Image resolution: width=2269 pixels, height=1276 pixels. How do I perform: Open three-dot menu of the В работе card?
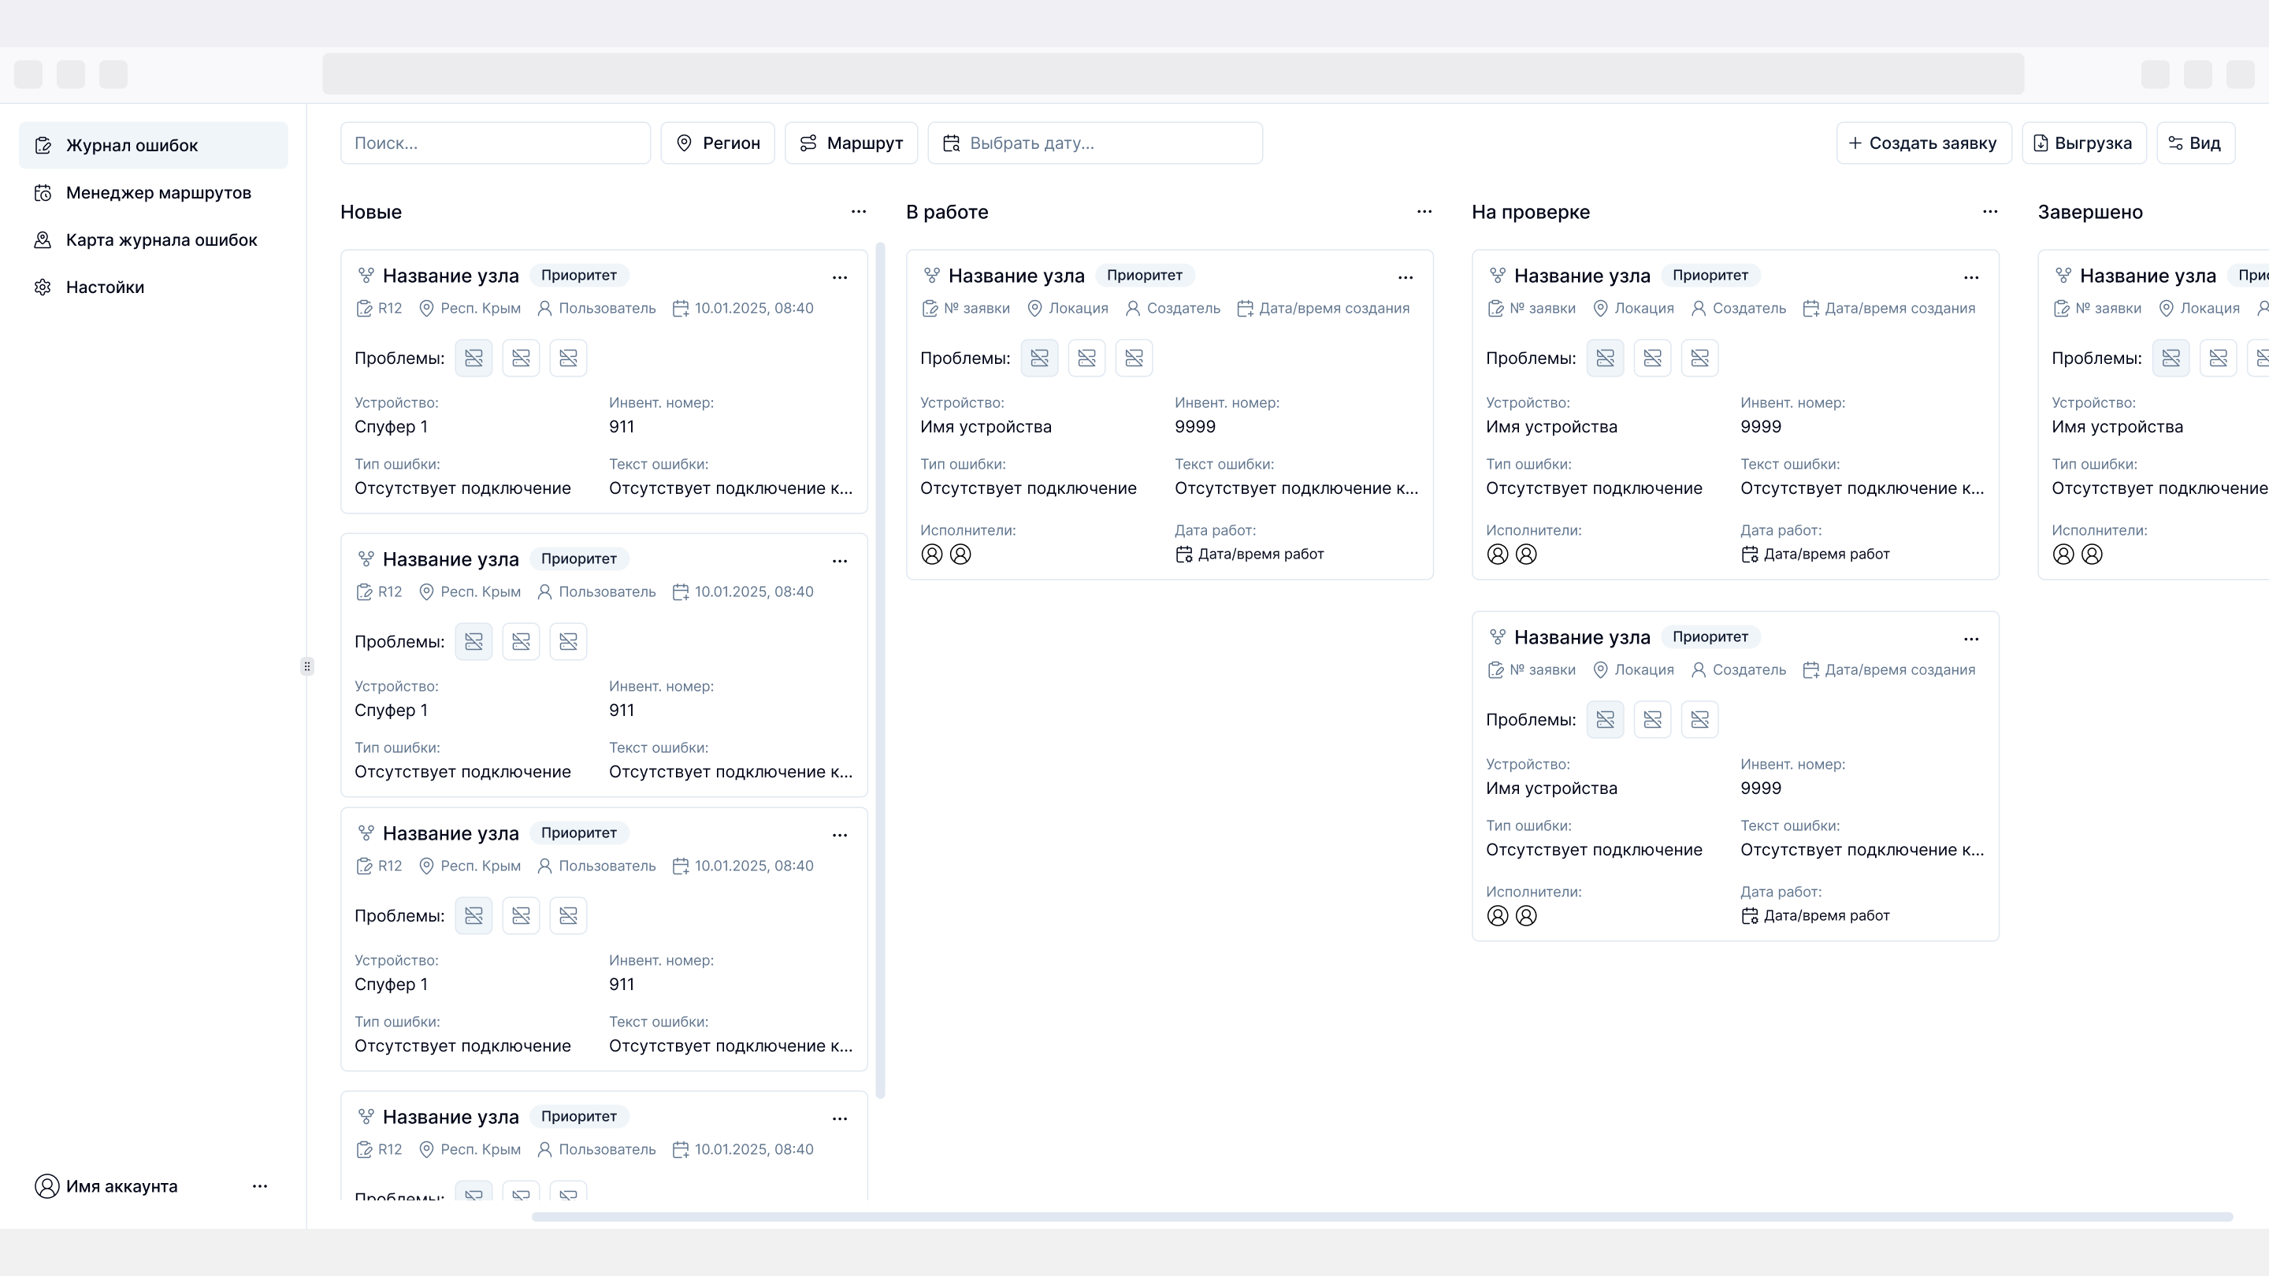pyautogui.click(x=1406, y=277)
